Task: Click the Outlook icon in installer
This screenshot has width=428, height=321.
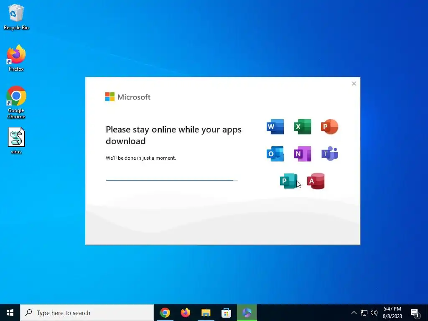Action: tap(275, 154)
